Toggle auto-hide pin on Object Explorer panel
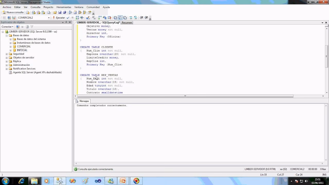 coord(66,22)
